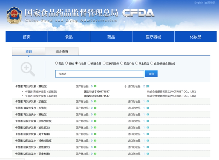Expand 进口化妆品 results for 防脱护发素（油性脱发）
Image resolution: width=219 pixels, height=160 pixels.
tap(148, 128)
